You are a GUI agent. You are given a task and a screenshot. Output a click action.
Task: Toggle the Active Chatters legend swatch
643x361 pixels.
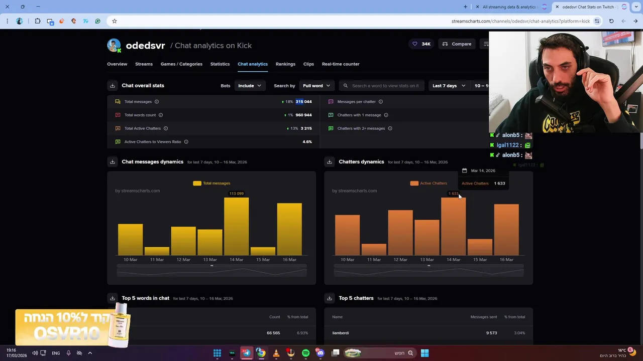coord(414,184)
